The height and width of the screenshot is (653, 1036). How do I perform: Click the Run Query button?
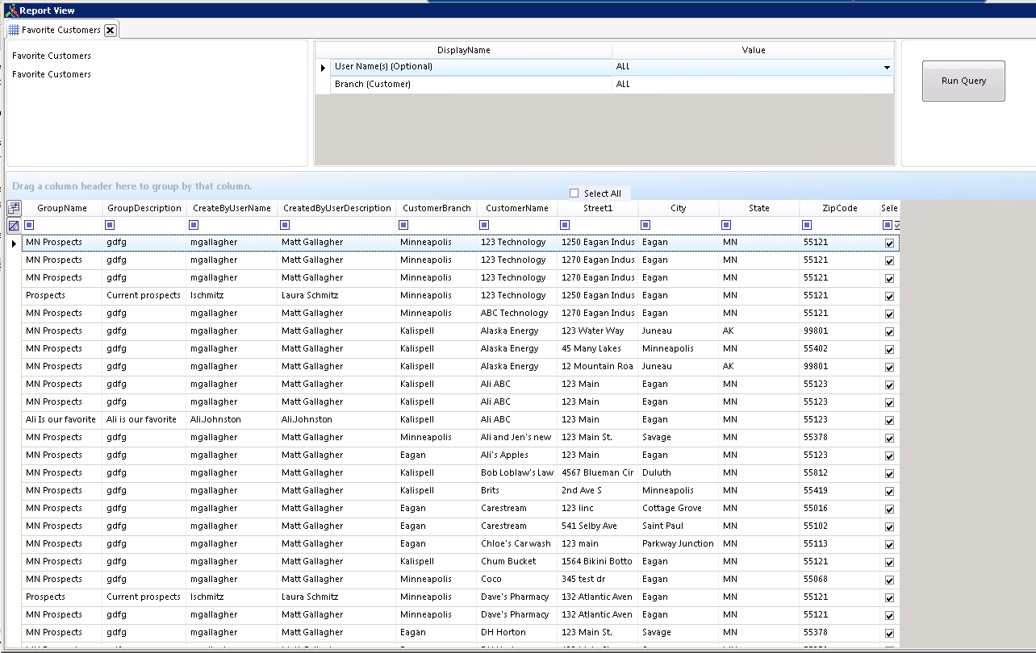(x=963, y=81)
